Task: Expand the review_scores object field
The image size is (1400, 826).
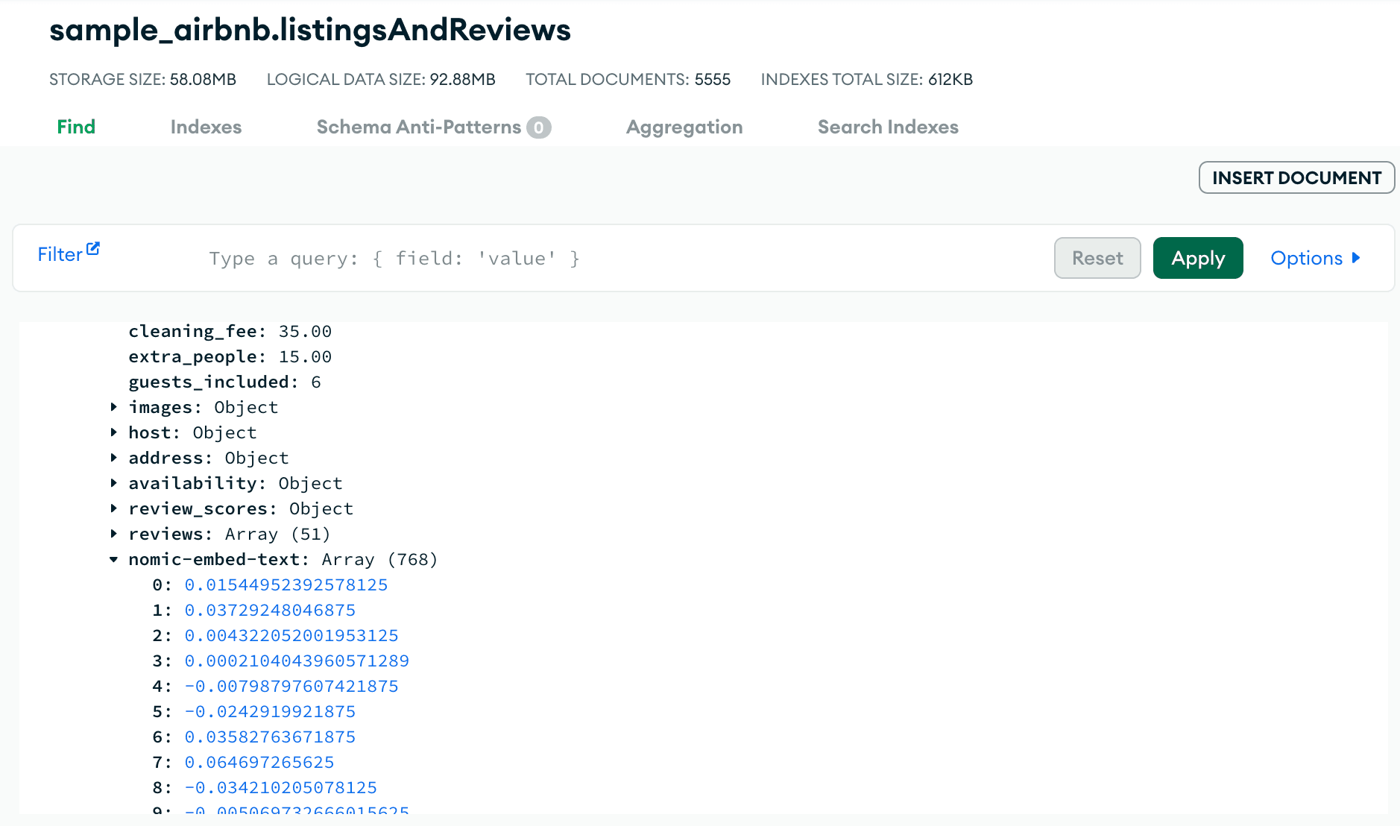Action: pyautogui.click(x=113, y=508)
